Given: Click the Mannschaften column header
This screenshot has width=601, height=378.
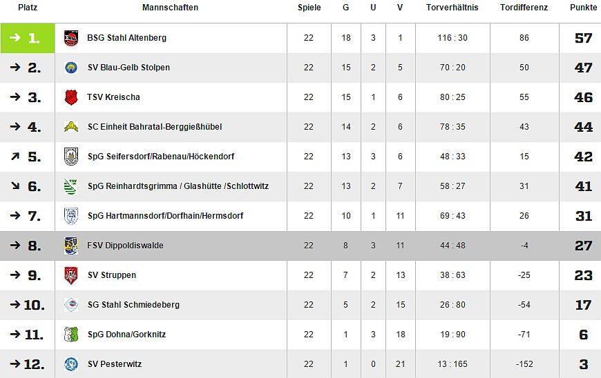Looking at the screenshot, I should [170, 8].
